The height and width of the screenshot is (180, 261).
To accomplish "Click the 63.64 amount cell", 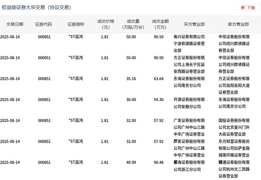I will pos(158,79).
